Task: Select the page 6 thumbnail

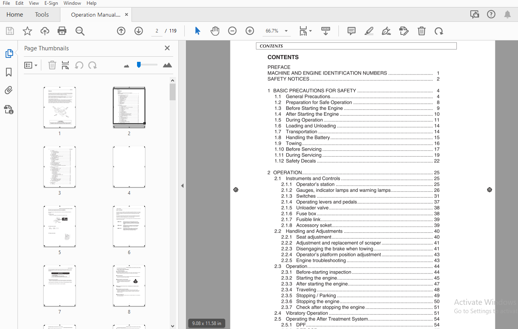Action: 129,226
